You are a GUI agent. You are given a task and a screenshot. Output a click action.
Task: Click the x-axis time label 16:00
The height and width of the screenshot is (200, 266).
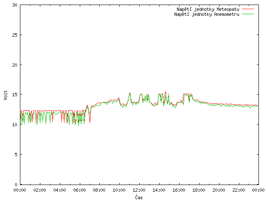[x=179, y=190]
